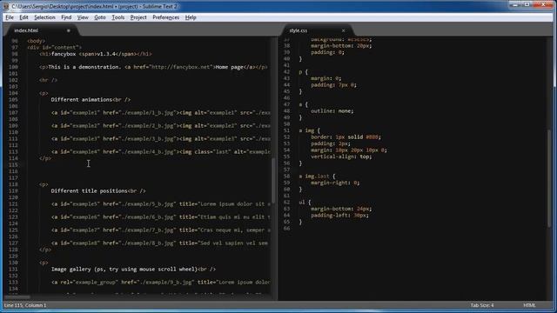Click the 'outline: none;' CSS line

[x=332, y=111]
